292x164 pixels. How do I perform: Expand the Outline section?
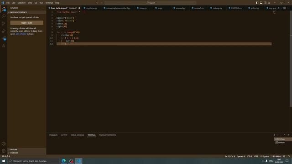(27, 149)
